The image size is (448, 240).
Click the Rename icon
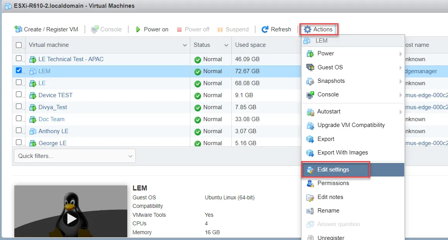(310, 211)
